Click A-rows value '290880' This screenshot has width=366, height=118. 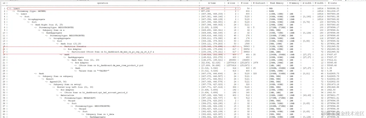coord(232,60)
